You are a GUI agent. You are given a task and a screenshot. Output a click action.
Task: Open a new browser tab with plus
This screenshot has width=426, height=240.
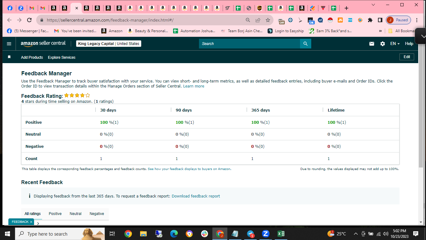[346, 8]
